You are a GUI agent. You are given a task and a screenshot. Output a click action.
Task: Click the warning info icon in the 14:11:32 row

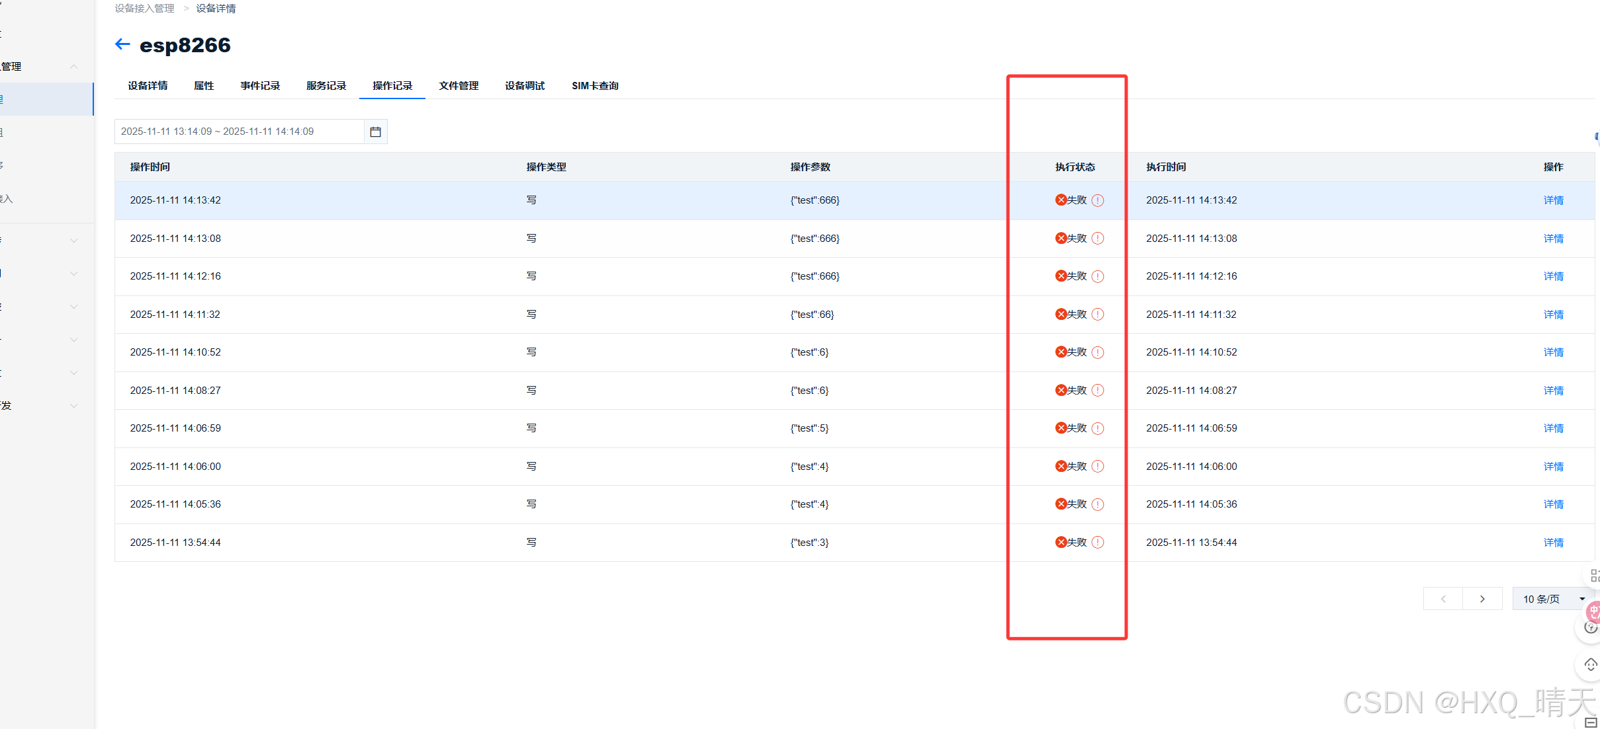click(x=1098, y=315)
